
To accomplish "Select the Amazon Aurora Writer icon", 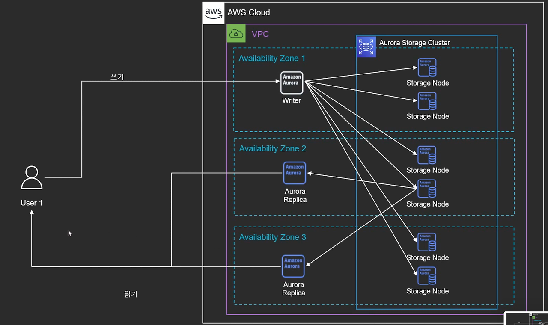I will (x=292, y=83).
